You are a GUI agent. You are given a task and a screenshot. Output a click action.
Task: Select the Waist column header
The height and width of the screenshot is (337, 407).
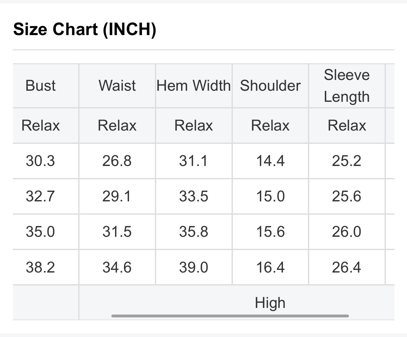tap(117, 86)
